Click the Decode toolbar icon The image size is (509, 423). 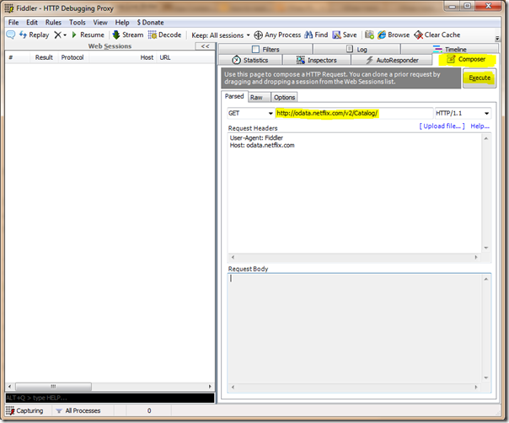tap(153, 35)
